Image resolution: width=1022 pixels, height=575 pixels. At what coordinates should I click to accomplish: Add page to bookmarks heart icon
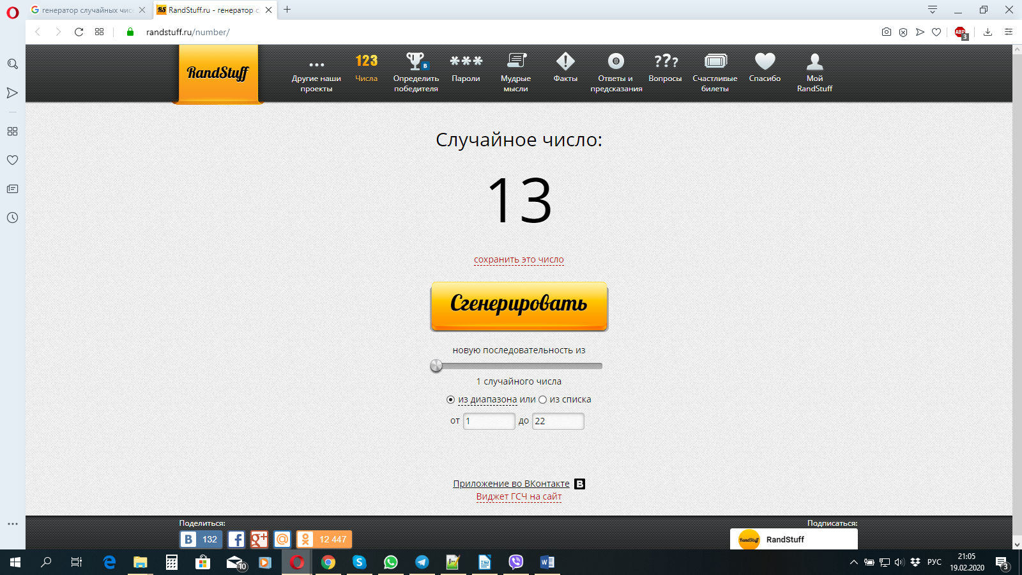(936, 32)
